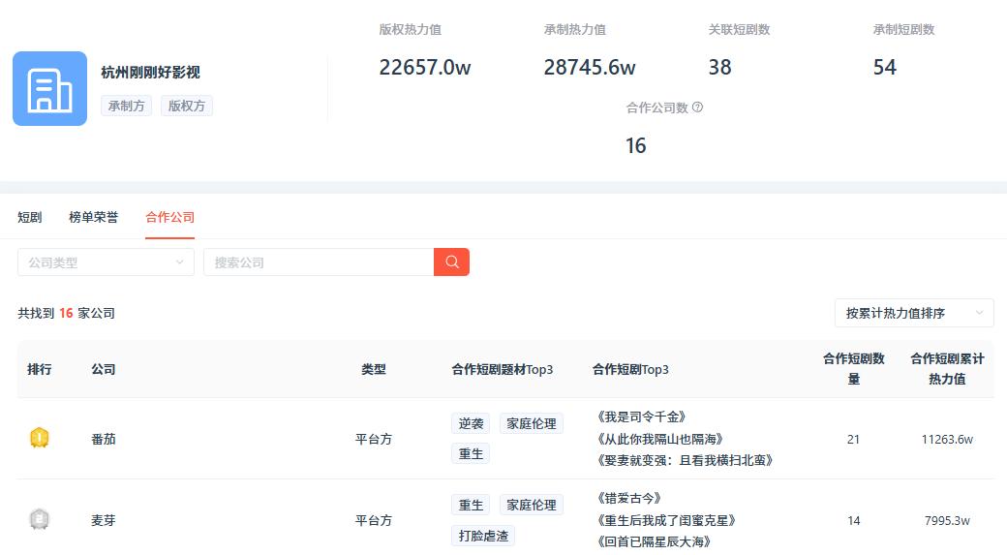Click the blue company building logo icon
This screenshot has width=1007, height=555.
[49, 89]
